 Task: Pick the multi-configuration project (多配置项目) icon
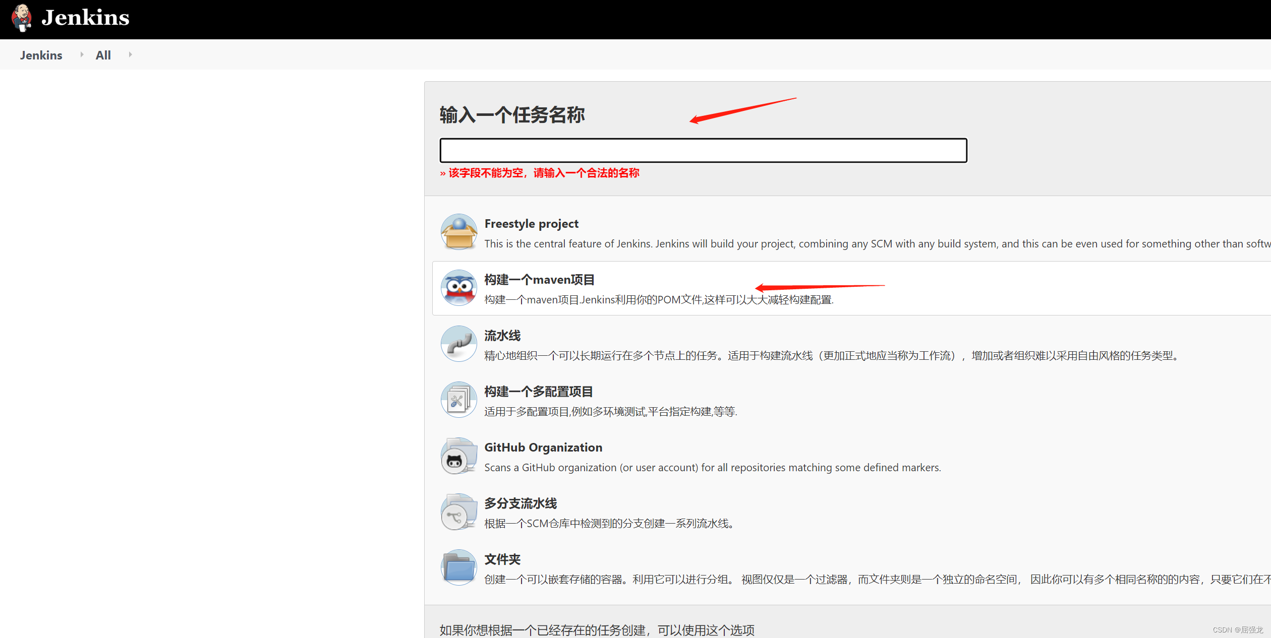pyautogui.click(x=458, y=400)
